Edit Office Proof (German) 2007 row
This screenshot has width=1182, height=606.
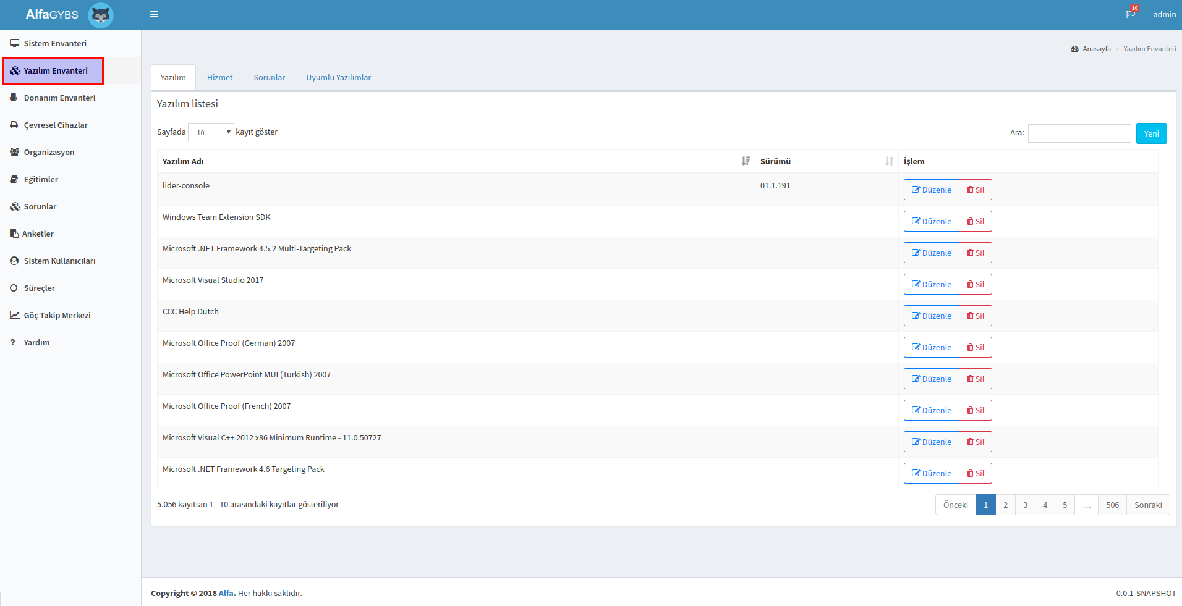(931, 347)
